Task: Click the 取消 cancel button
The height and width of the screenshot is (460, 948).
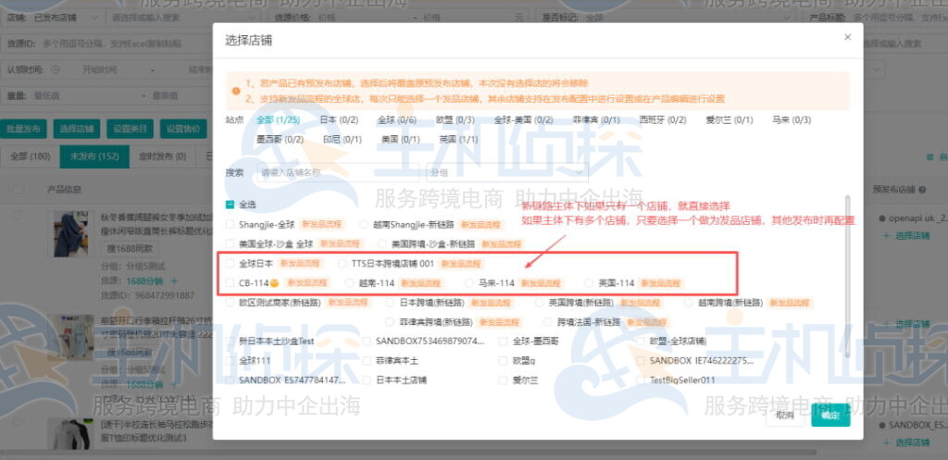Action: point(785,416)
